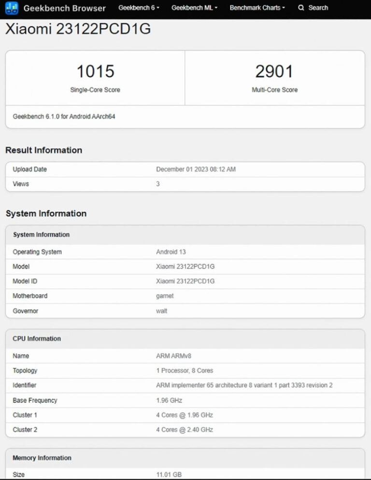Click the CPU Name label

click(x=21, y=356)
